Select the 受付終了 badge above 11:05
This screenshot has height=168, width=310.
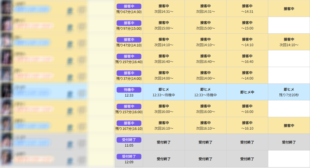[x=129, y=140]
